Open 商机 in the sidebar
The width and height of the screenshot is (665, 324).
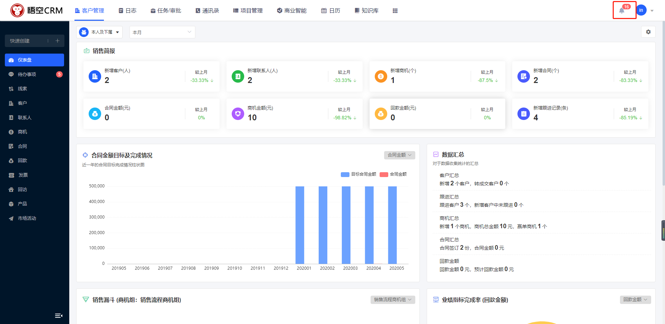click(x=34, y=132)
